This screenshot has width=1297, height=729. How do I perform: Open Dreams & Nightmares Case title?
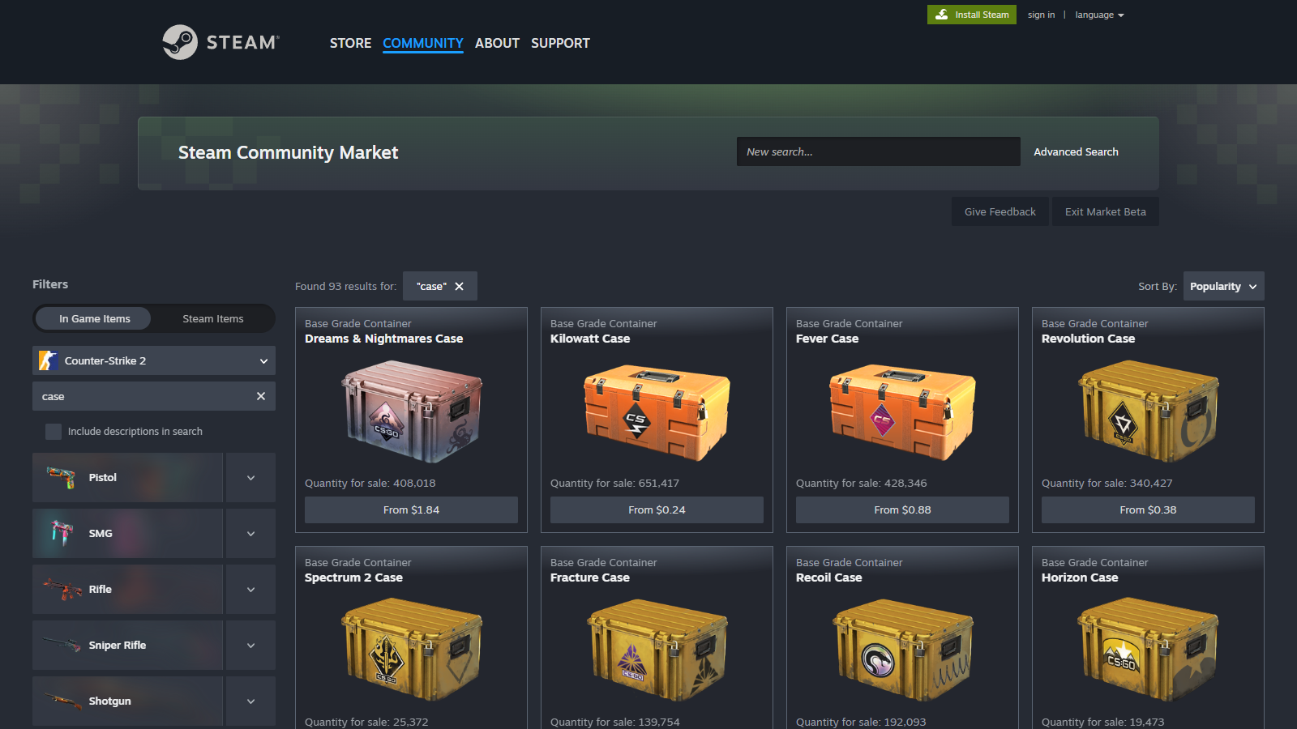point(383,339)
